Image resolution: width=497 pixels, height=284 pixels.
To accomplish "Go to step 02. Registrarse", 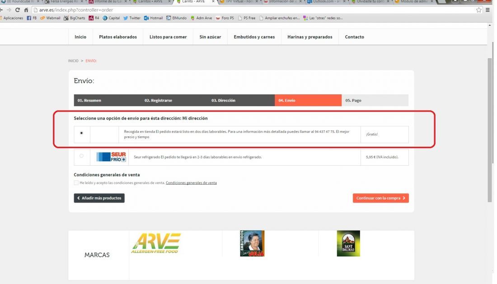I will [x=174, y=100].
